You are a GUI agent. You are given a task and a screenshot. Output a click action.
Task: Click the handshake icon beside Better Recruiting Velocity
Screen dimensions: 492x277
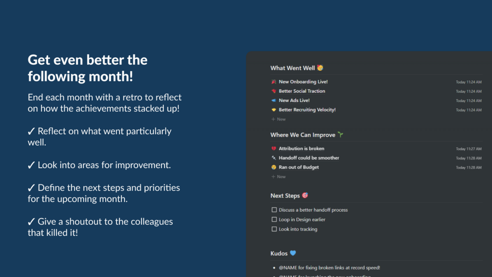(x=274, y=110)
